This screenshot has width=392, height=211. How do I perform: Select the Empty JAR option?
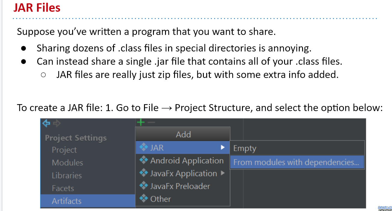pos(245,148)
